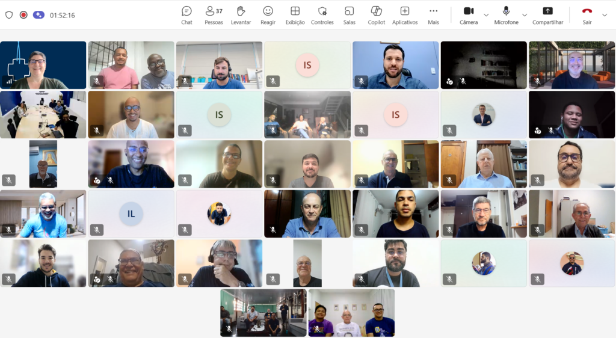
Task: Expand the Microfone options arrow
Action: [x=525, y=15]
